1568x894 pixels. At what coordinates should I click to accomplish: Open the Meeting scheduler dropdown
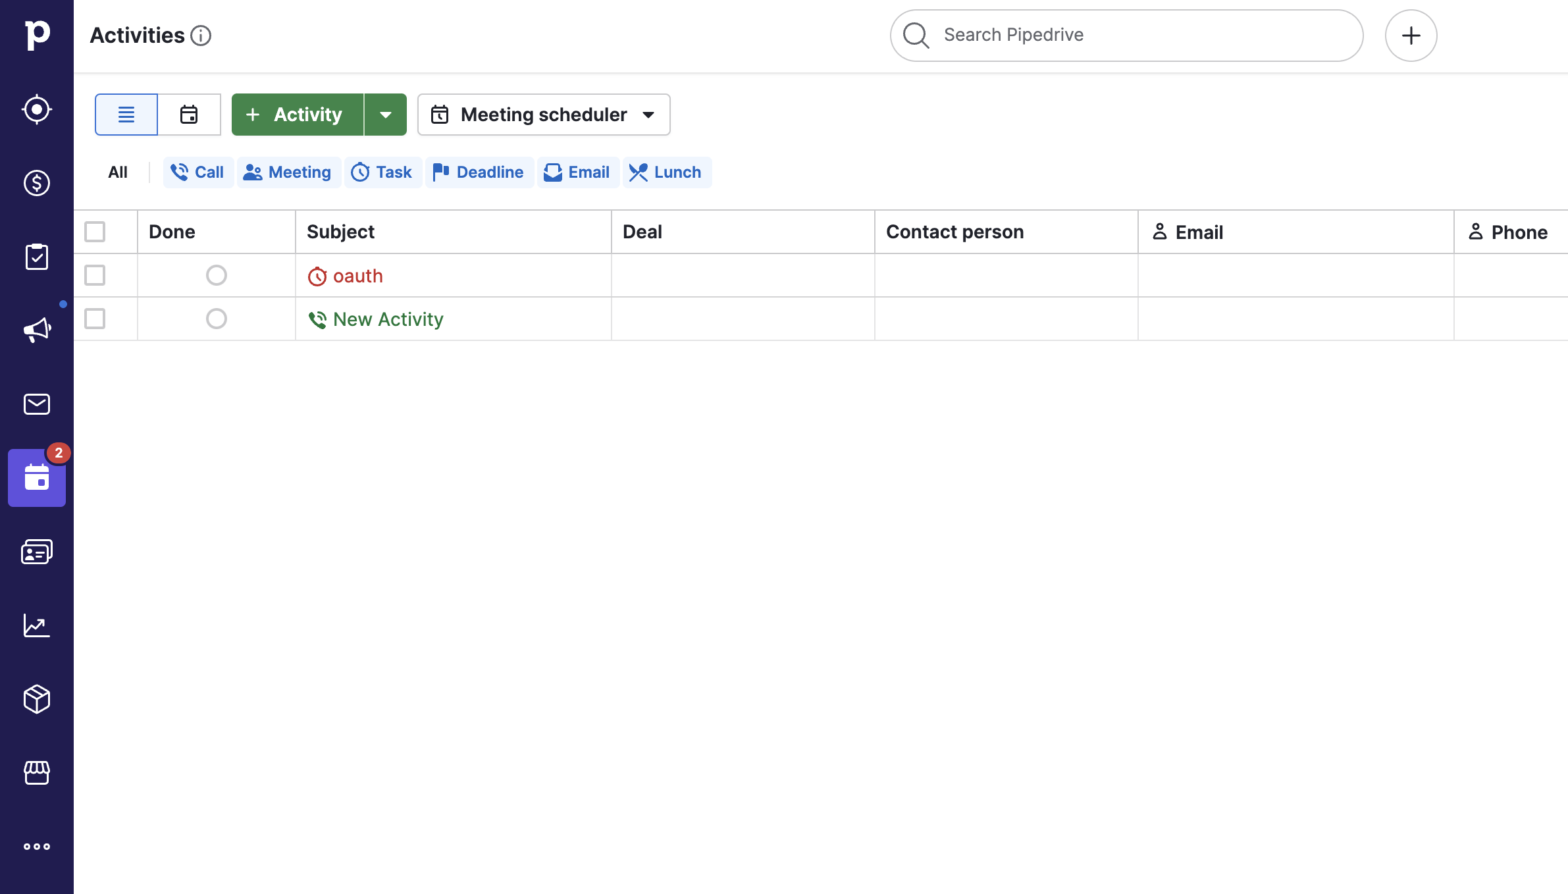543,114
